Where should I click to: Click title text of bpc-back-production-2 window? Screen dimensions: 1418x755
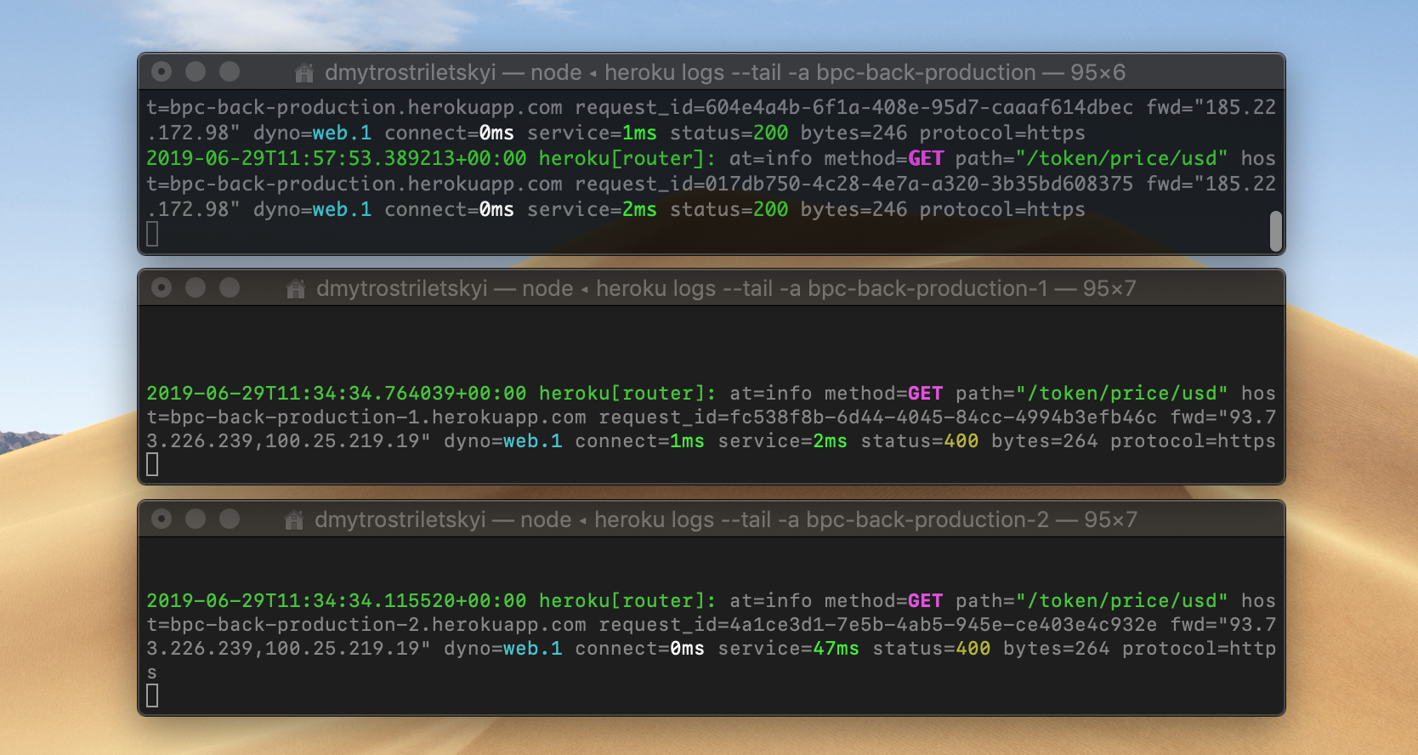(726, 520)
